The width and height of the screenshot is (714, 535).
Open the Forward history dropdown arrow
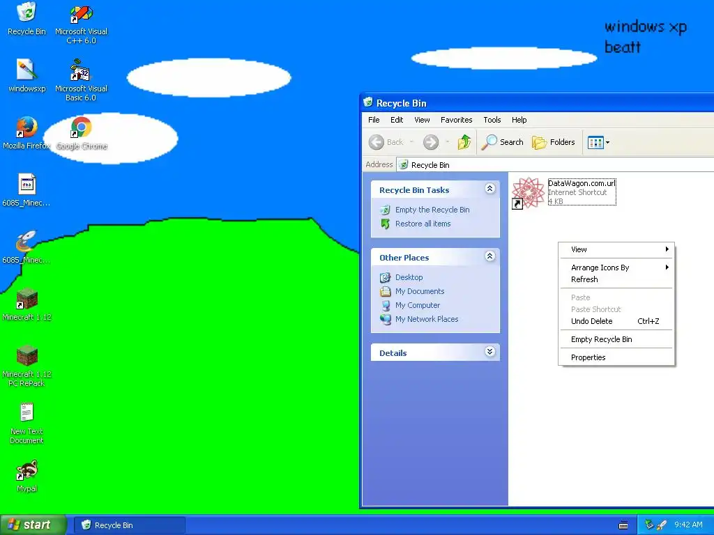click(x=448, y=142)
